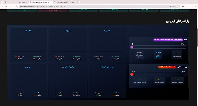198x106 pixels.
Task: Go back to the previous page
Action: 2,6
